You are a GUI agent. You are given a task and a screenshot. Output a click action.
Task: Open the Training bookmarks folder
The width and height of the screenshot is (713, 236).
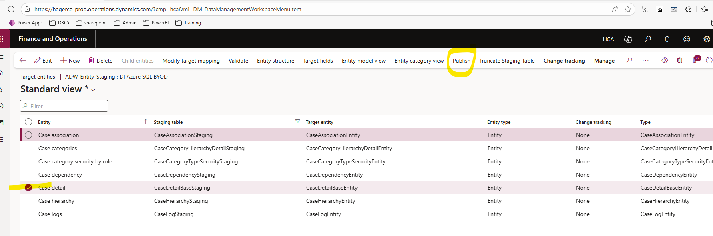[188, 23]
